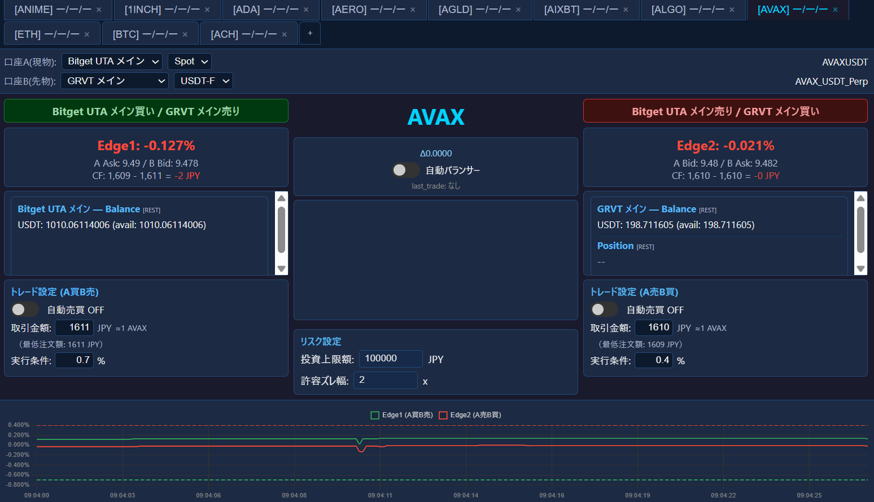Toggle Edge1 series in chart legend
Image resolution: width=874 pixels, height=502 pixels.
(x=401, y=415)
